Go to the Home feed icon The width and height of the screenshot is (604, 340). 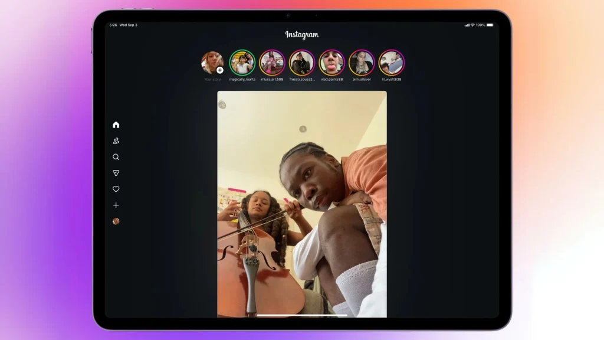(x=116, y=125)
